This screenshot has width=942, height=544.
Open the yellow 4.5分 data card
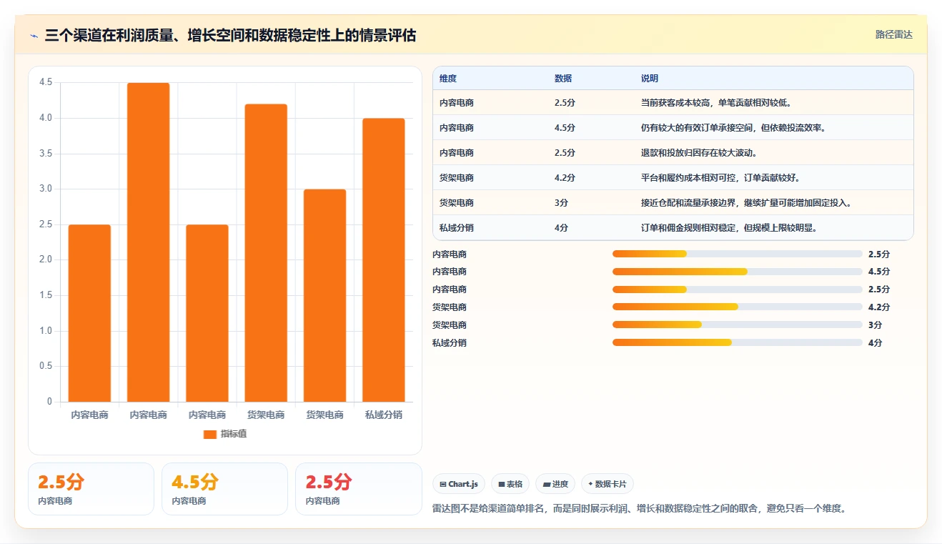coord(224,489)
